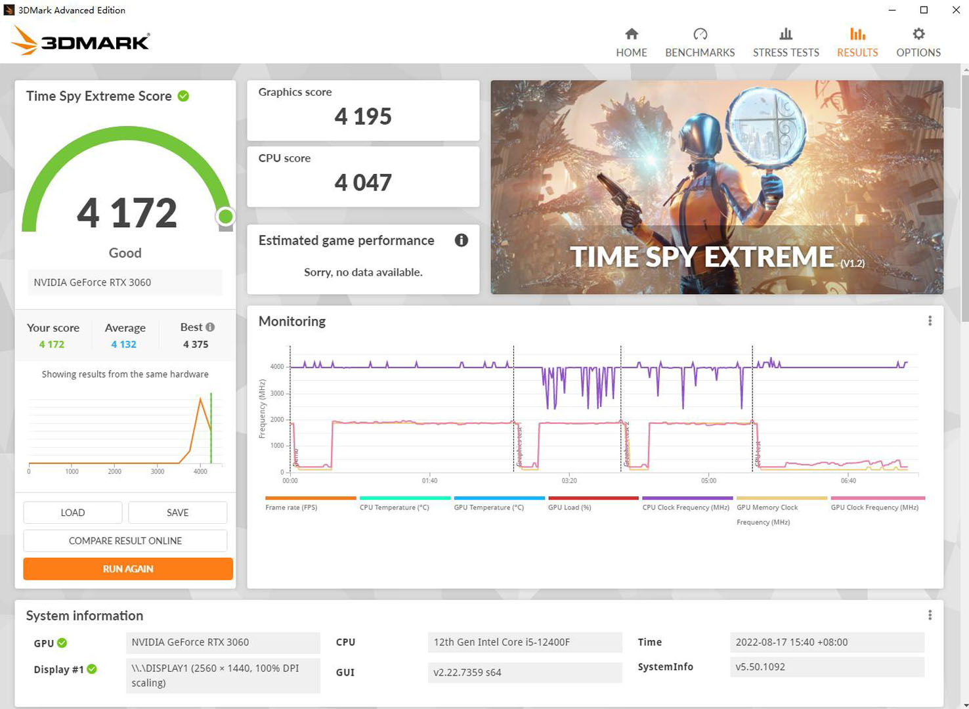
Task: Click the handle on the score gauge dial
Action: click(x=225, y=216)
